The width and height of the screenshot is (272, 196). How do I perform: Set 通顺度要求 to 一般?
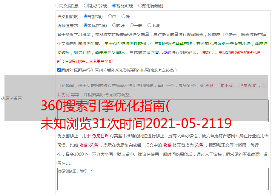pos(132,25)
